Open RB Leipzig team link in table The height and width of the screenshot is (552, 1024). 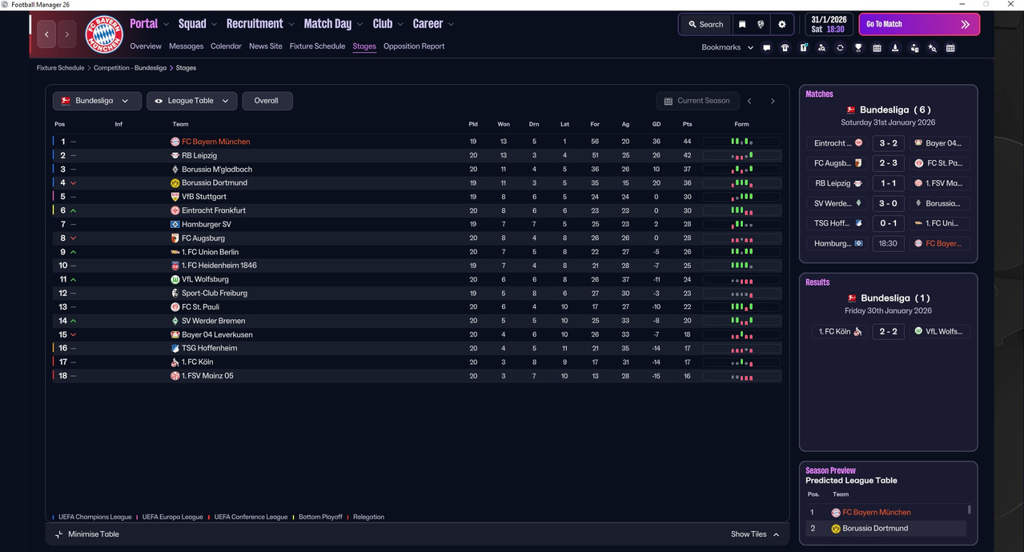point(199,155)
